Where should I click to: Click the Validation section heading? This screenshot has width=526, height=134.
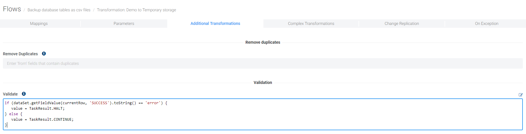coord(263,82)
